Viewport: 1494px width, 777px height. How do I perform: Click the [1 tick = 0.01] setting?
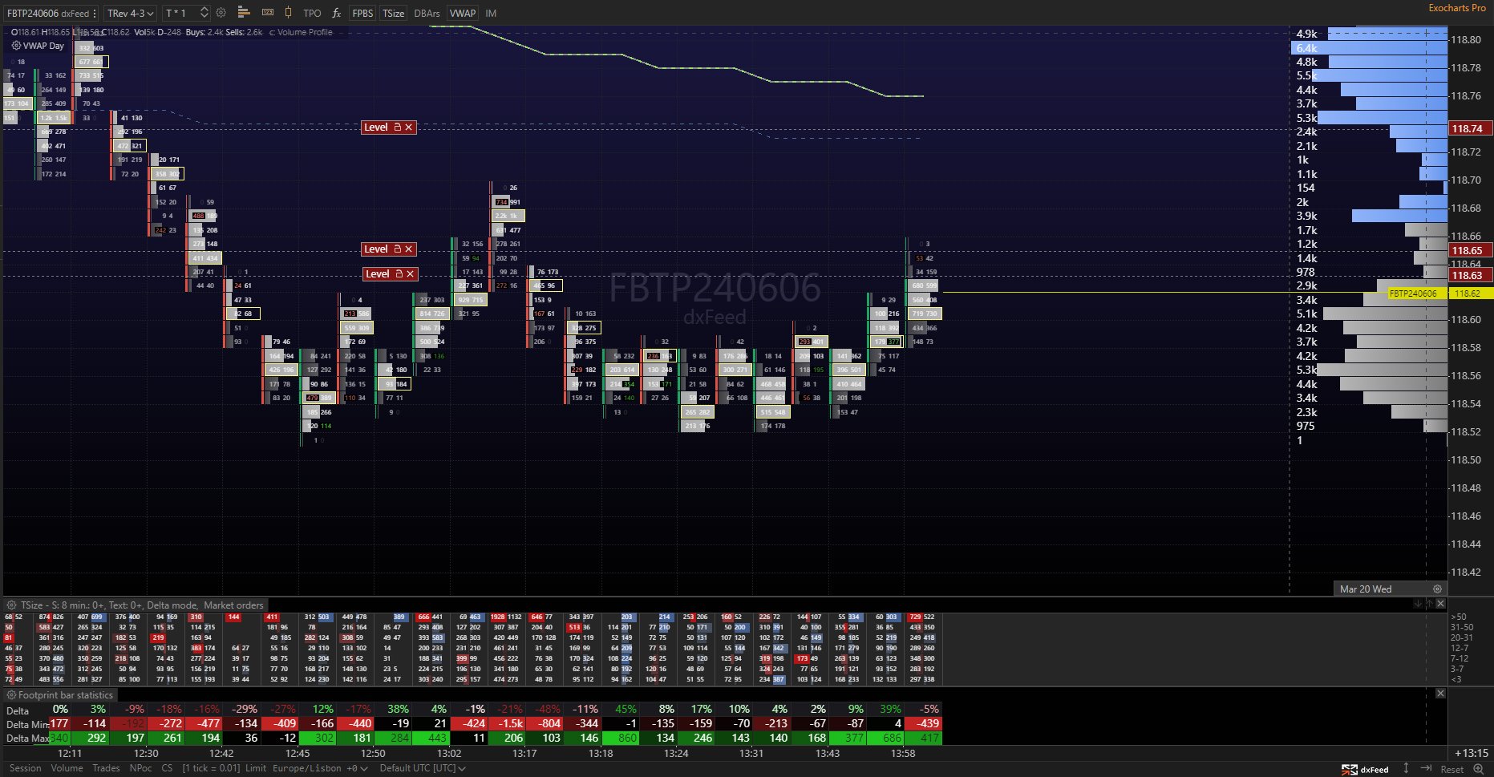click(x=210, y=768)
